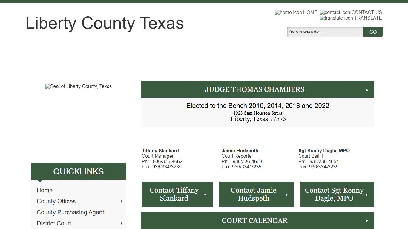Follow the Court Reporter link
The width and height of the screenshot is (408, 229).
tap(237, 156)
